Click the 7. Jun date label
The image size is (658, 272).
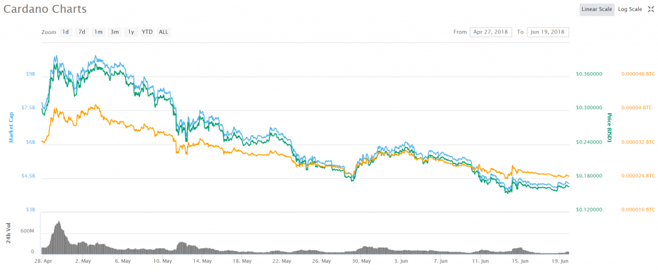coord(441,261)
